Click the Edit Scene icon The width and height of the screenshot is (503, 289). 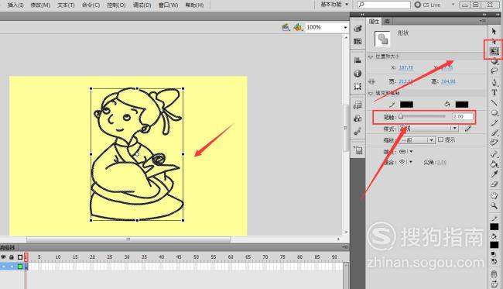pyautogui.click(x=286, y=27)
